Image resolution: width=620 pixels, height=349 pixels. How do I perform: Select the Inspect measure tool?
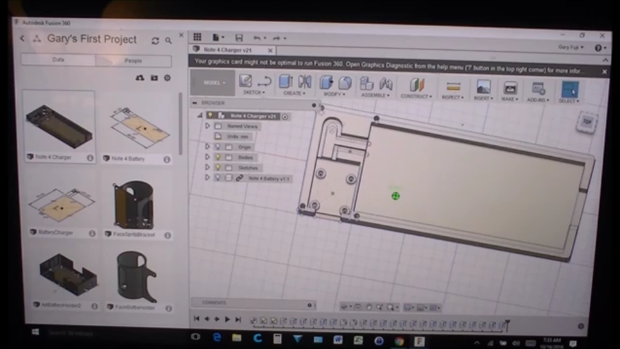(x=453, y=86)
